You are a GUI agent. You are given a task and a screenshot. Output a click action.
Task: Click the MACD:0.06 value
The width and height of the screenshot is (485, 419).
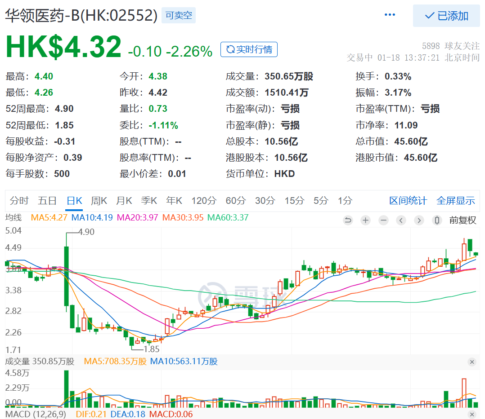[x=171, y=414]
